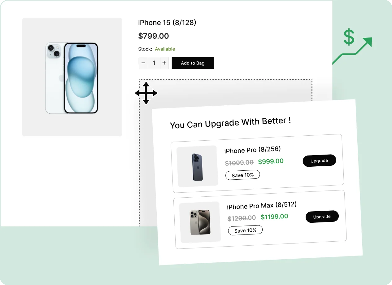Click the green dollar sign icon
392x285 pixels.
(348, 37)
